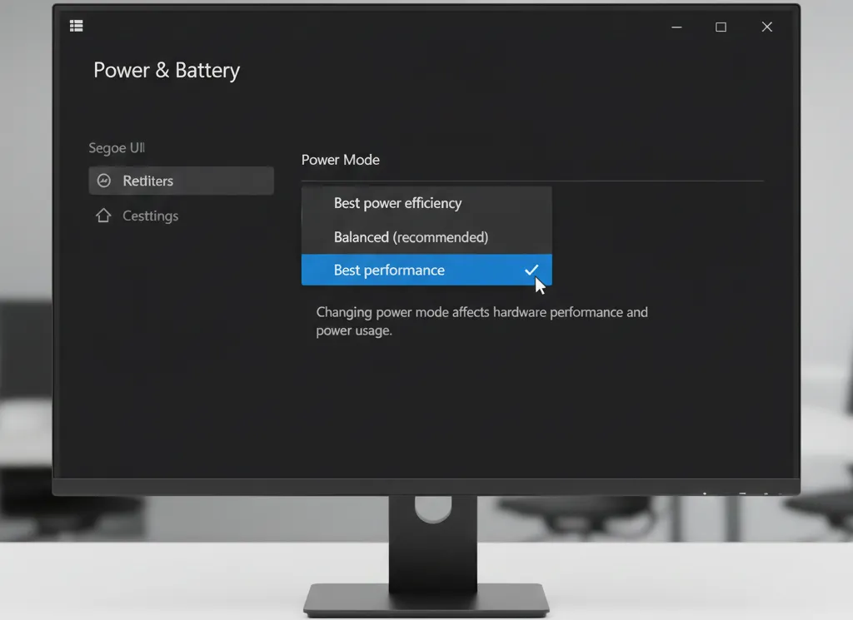Click the Power Mode section label
Screen dimensions: 853x620
[x=340, y=160]
